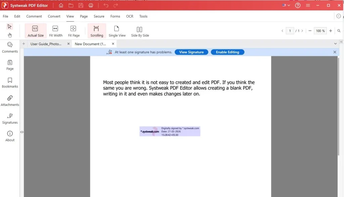
Task: Click the 100 % zoom field
Action: pos(320,31)
